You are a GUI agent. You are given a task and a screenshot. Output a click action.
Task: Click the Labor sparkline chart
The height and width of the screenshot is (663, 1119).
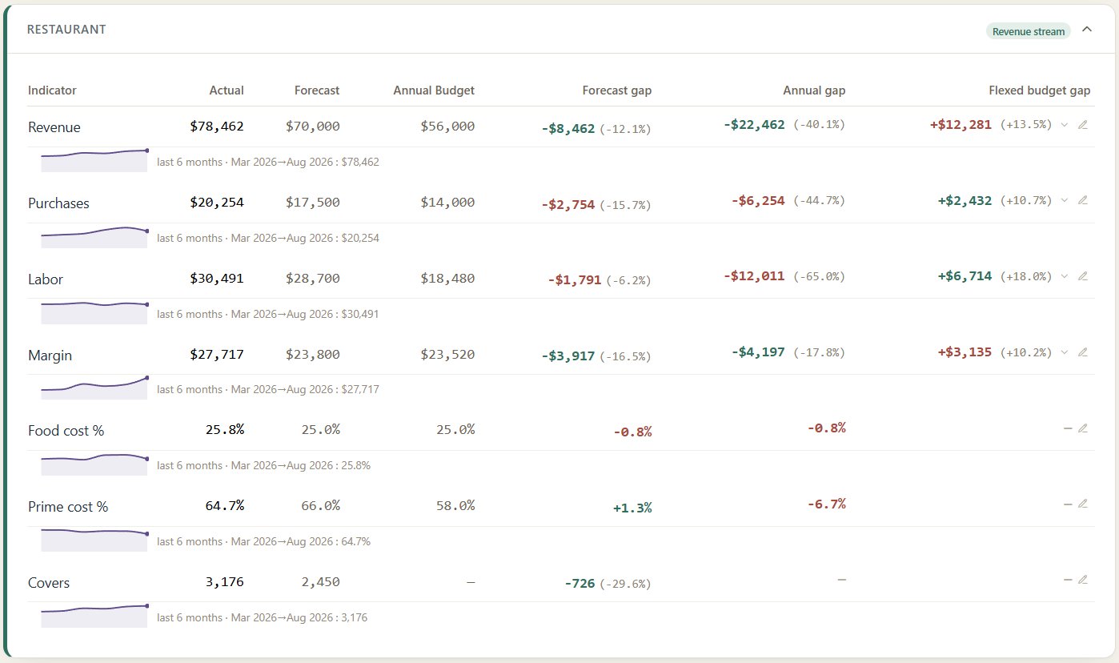[94, 312]
